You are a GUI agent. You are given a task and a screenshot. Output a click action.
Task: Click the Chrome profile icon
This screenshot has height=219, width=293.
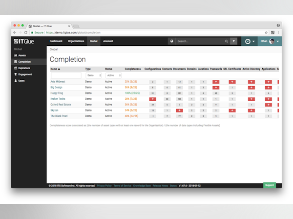coord(278,25)
